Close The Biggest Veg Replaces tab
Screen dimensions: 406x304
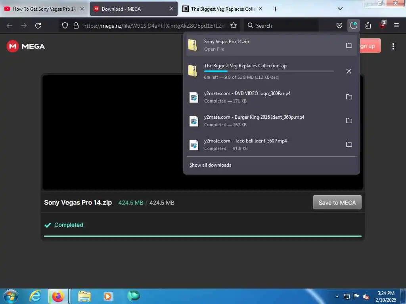click(x=260, y=9)
